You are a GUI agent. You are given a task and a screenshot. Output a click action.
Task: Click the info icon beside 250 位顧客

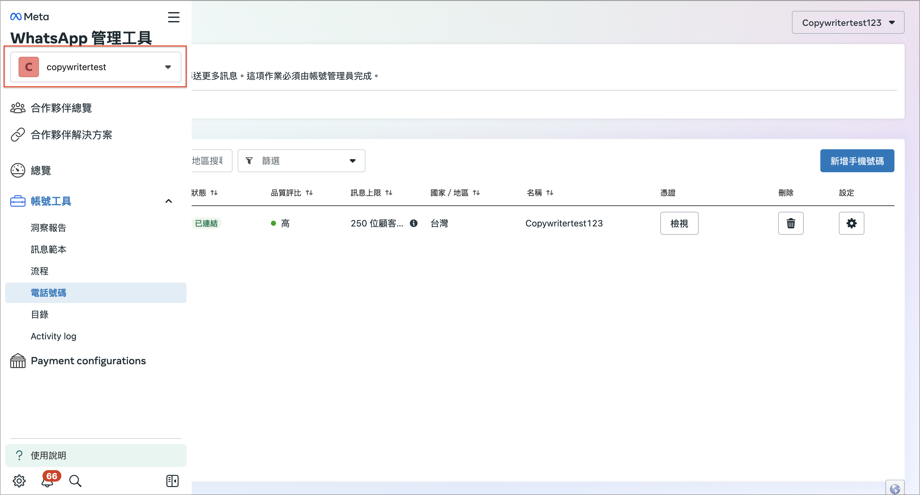pyautogui.click(x=414, y=224)
